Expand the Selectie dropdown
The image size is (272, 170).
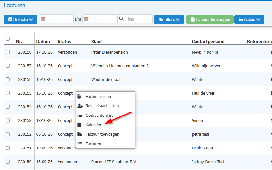point(21,19)
